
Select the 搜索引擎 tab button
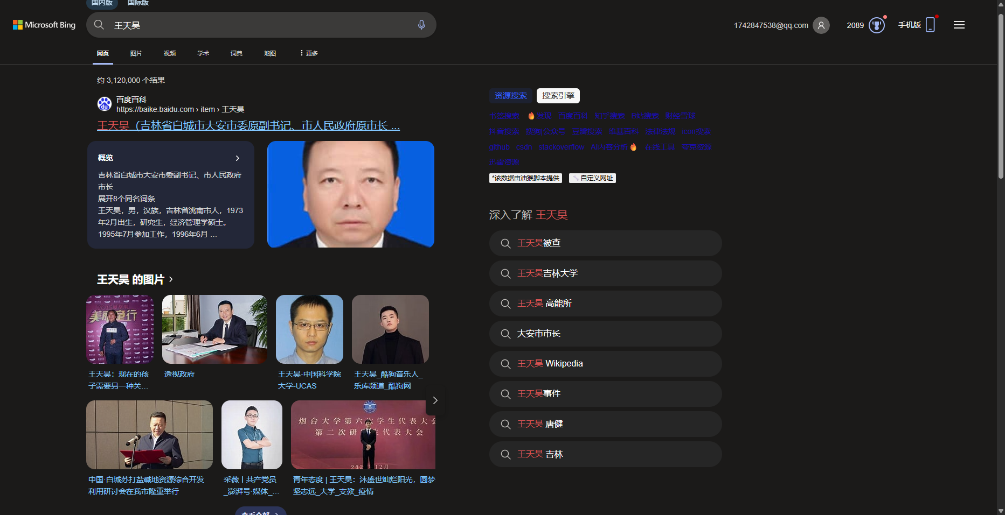click(x=558, y=96)
